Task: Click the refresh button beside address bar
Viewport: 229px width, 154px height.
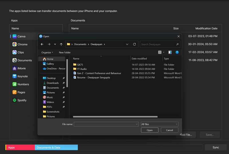Action: tap(135, 44)
